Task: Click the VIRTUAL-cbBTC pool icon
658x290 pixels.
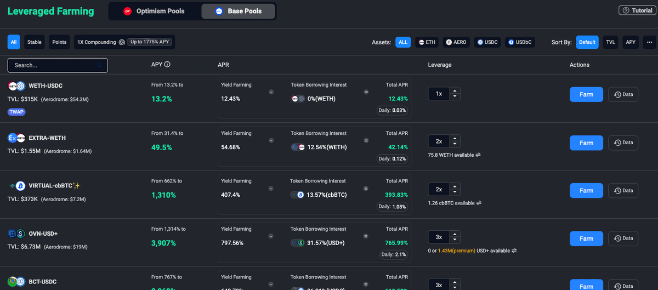Action: pos(17,186)
